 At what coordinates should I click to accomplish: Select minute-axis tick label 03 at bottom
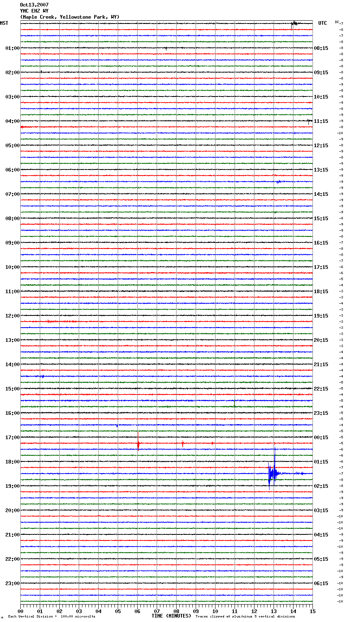[79, 611]
